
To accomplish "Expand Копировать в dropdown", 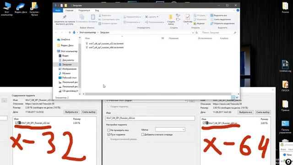I will 141,22.
